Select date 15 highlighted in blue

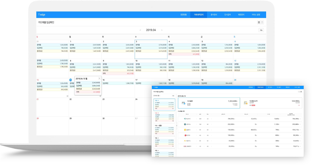tap(70, 80)
